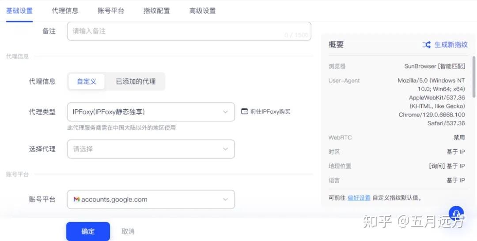Open the 代理类型 IPFoxy dropdown
This screenshot has width=477, height=241.
151,112
